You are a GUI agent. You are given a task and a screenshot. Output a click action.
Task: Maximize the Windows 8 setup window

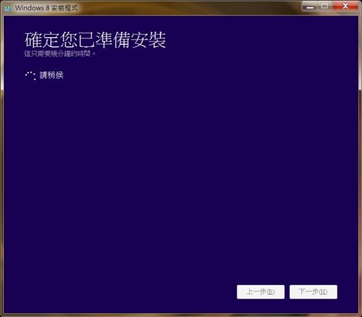(x=325, y=7)
